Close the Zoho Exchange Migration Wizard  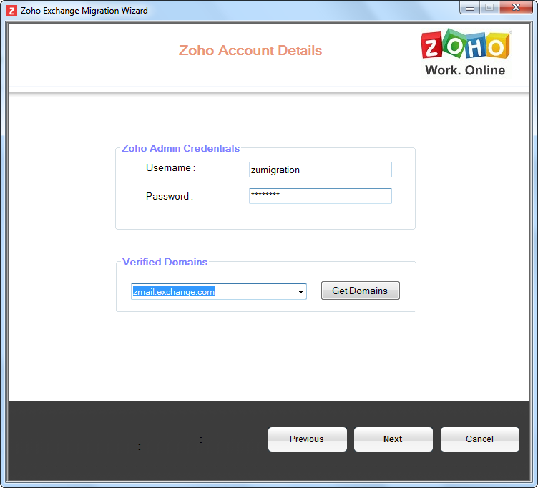coord(514,7)
